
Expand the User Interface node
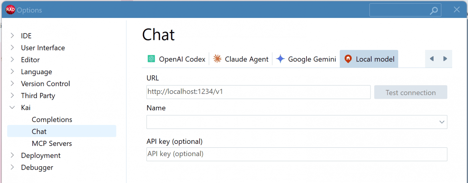12,47
